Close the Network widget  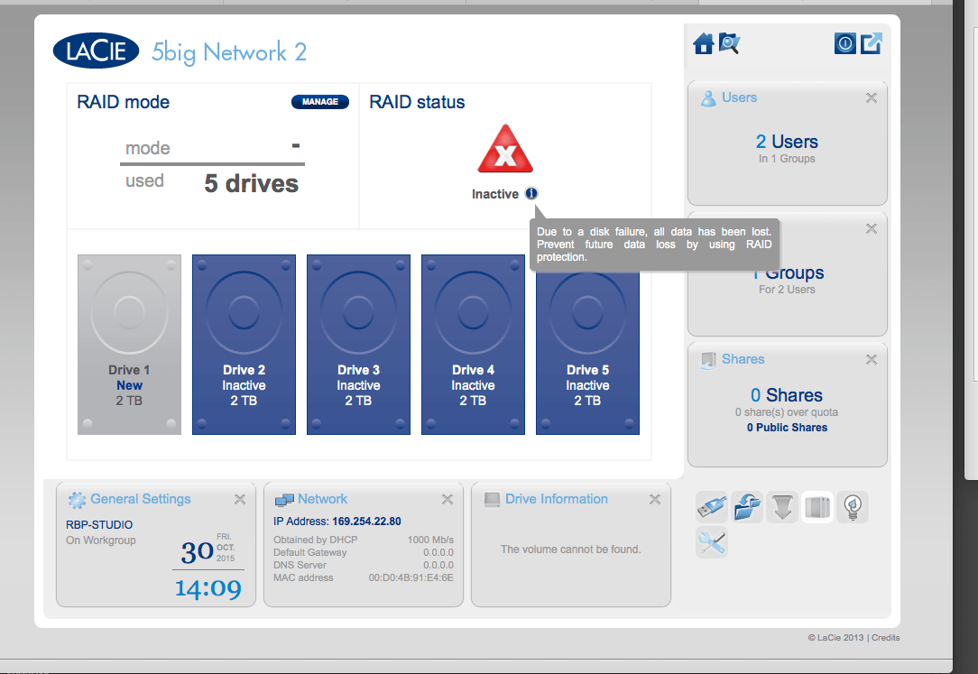[x=447, y=500]
